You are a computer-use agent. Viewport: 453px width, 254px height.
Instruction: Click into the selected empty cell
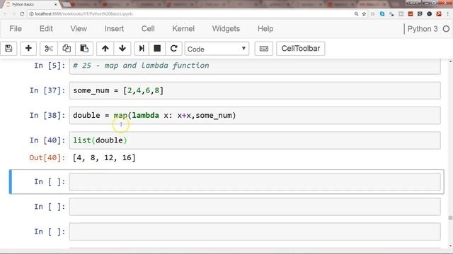pyautogui.click(x=255, y=182)
